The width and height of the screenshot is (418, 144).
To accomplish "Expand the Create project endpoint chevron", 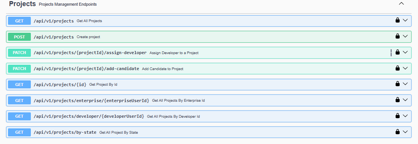I will 405,36.
